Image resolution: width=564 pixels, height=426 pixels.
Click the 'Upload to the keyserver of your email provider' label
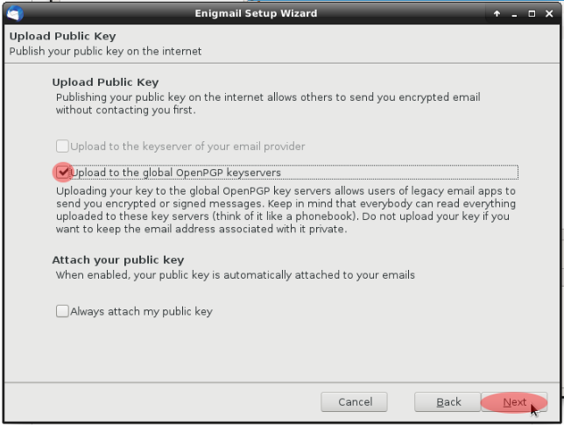(187, 146)
